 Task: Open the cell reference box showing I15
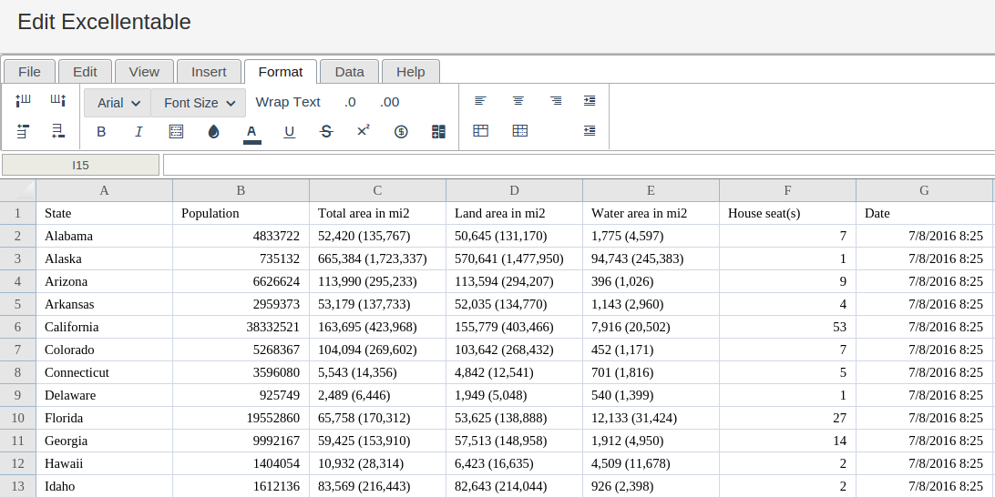(x=81, y=165)
